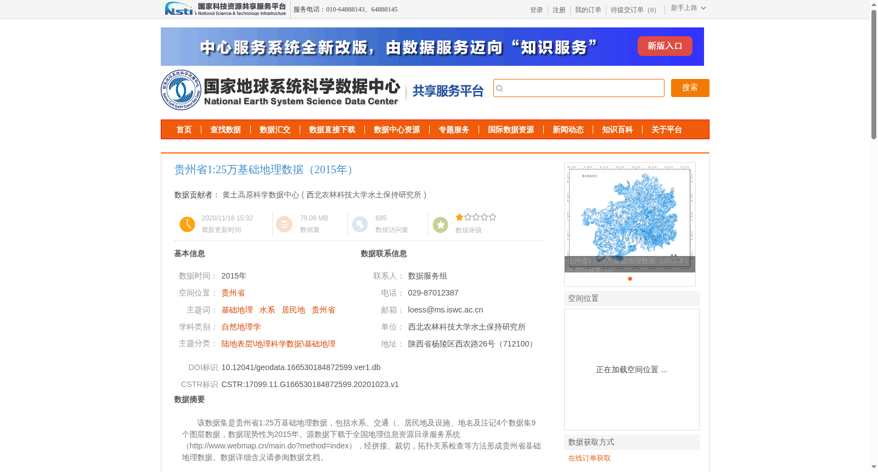Click the 共享服务平台 heading text
The image size is (878, 472).
click(x=448, y=90)
